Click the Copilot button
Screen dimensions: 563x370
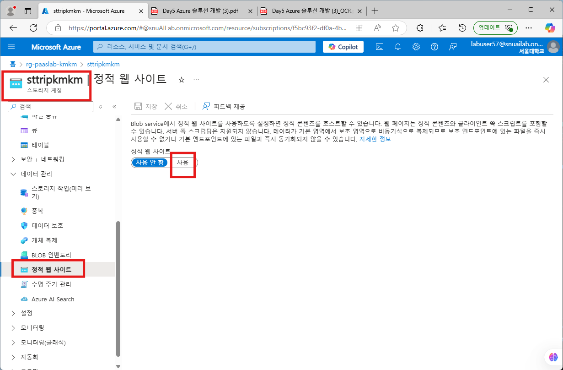pos(343,47)
